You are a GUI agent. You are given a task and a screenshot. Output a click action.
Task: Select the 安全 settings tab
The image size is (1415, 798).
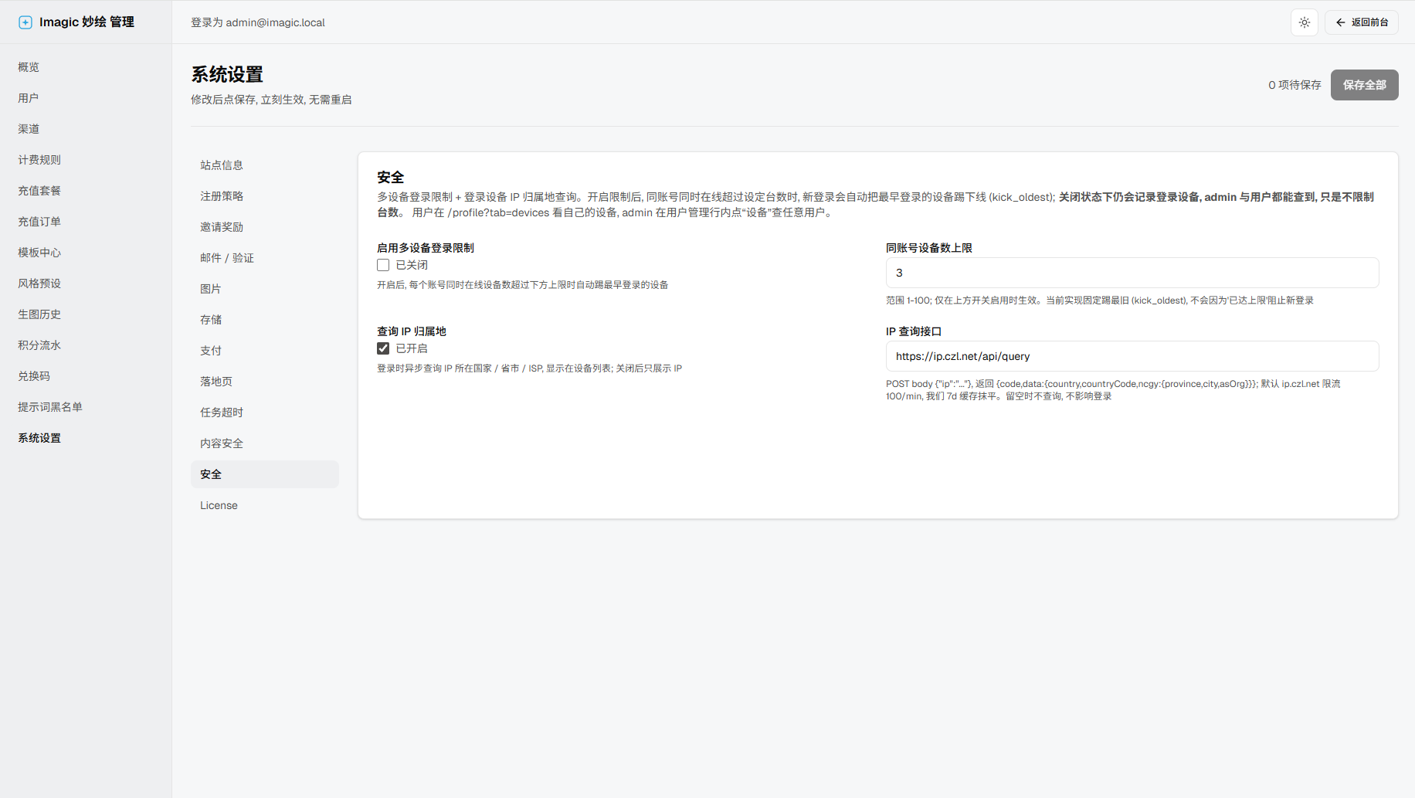(265, 474)
